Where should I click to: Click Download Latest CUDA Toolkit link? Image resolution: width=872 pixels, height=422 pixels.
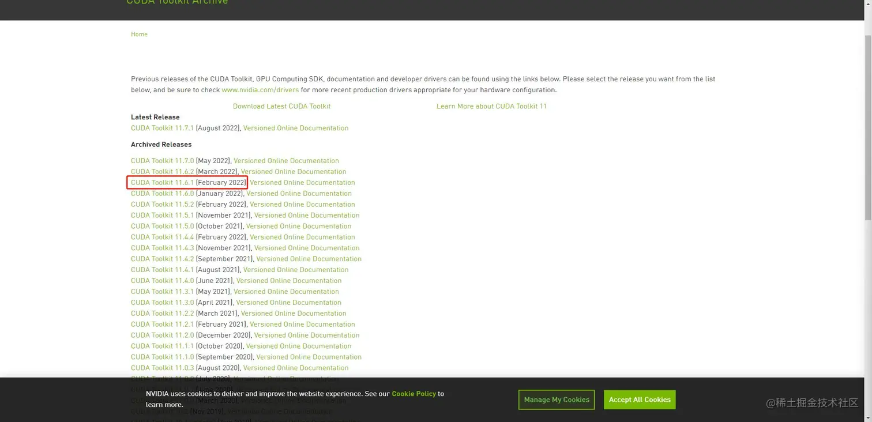(x=281, y=106)
